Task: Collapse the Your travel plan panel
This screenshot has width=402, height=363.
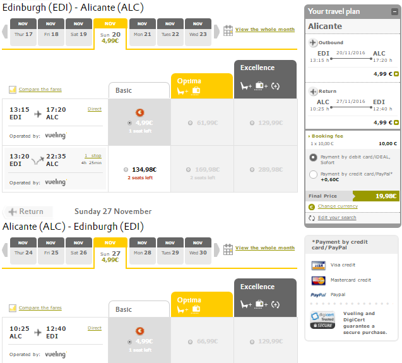Action: point(394,11)
